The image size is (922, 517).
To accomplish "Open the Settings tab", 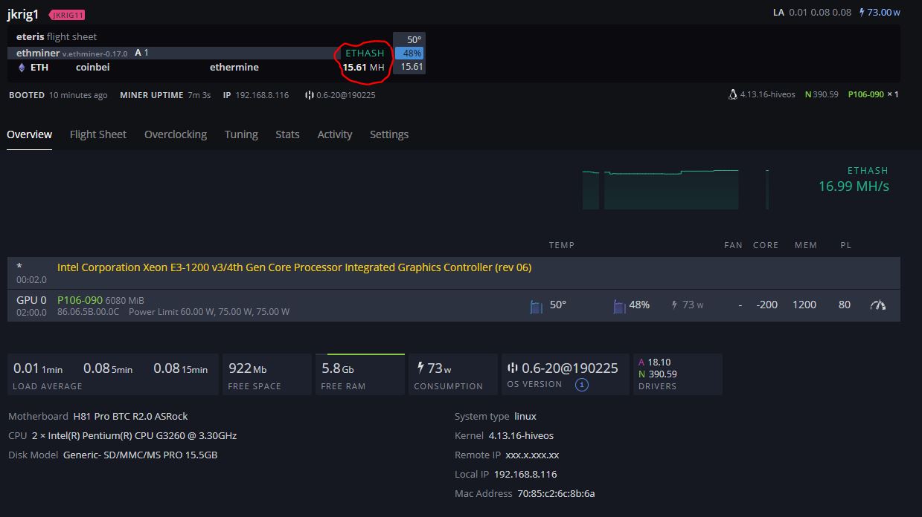I will (389, 134).
